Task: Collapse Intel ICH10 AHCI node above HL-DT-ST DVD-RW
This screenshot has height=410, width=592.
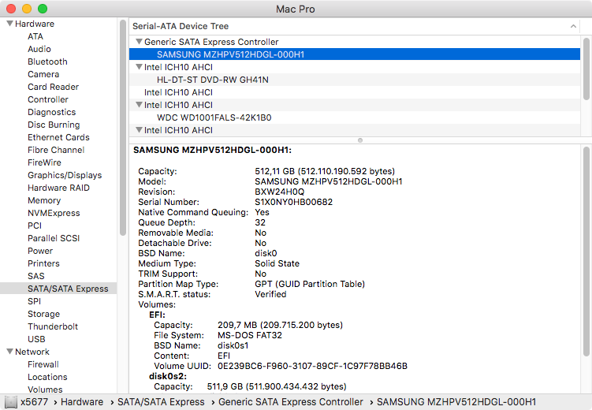Action: [x=139, y=67]
